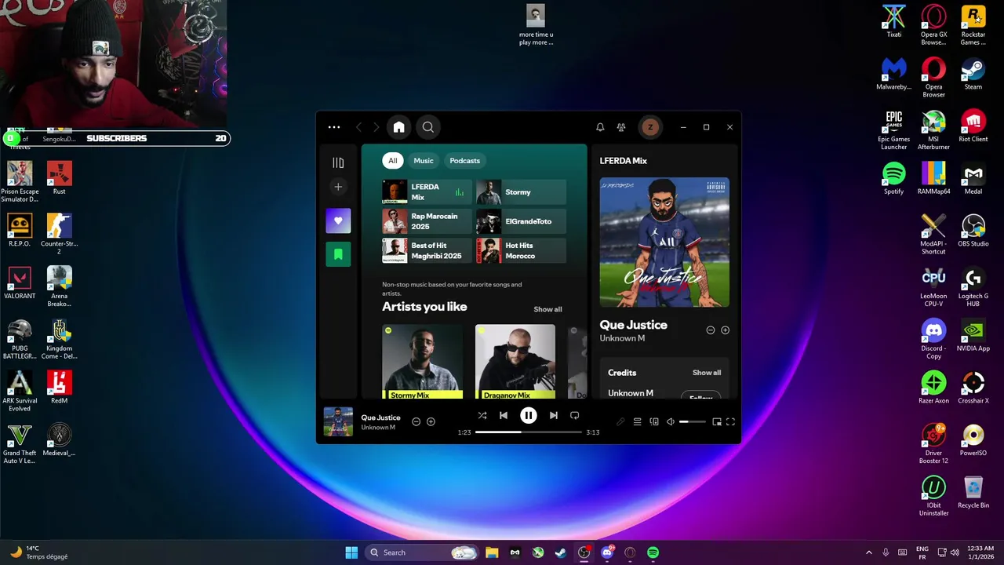The width and height of the screenshot is (1004, 565).
Task: Open the Connect to a device icon
Action: (654, 422)
